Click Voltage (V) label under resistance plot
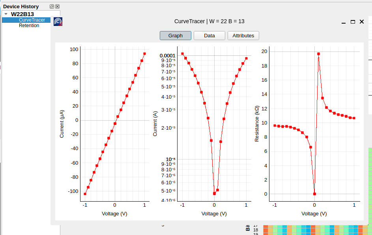Image resolution: width=372 pixels, height=235 pixels. click(314, 214)
